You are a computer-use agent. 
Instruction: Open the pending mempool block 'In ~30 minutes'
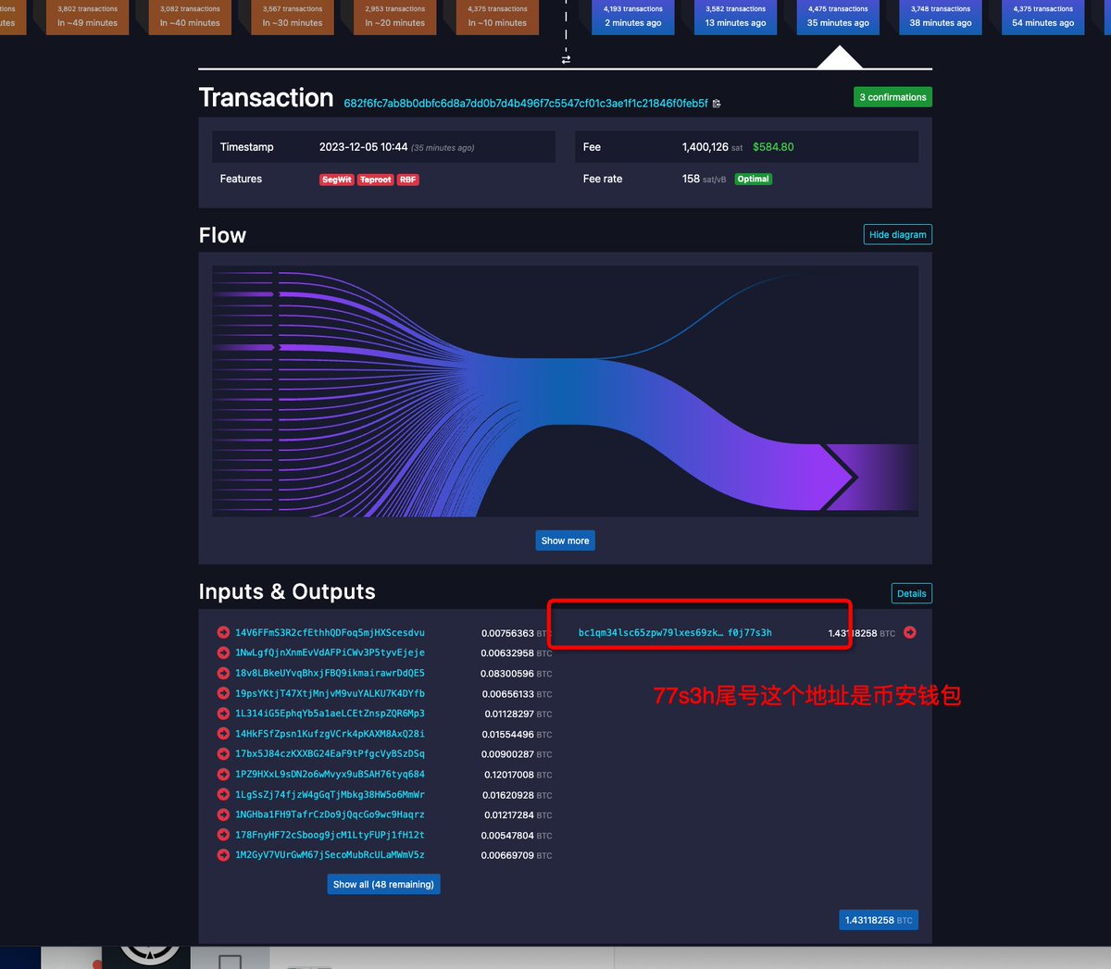[293, 17]
